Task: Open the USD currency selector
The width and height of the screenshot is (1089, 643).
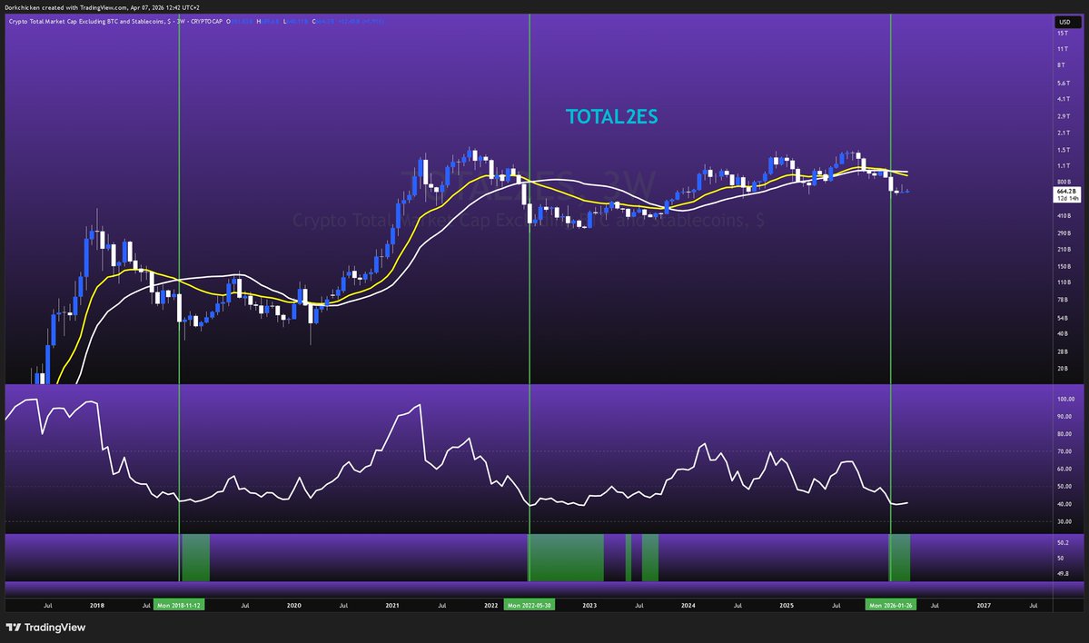Action: point(1066,22)
